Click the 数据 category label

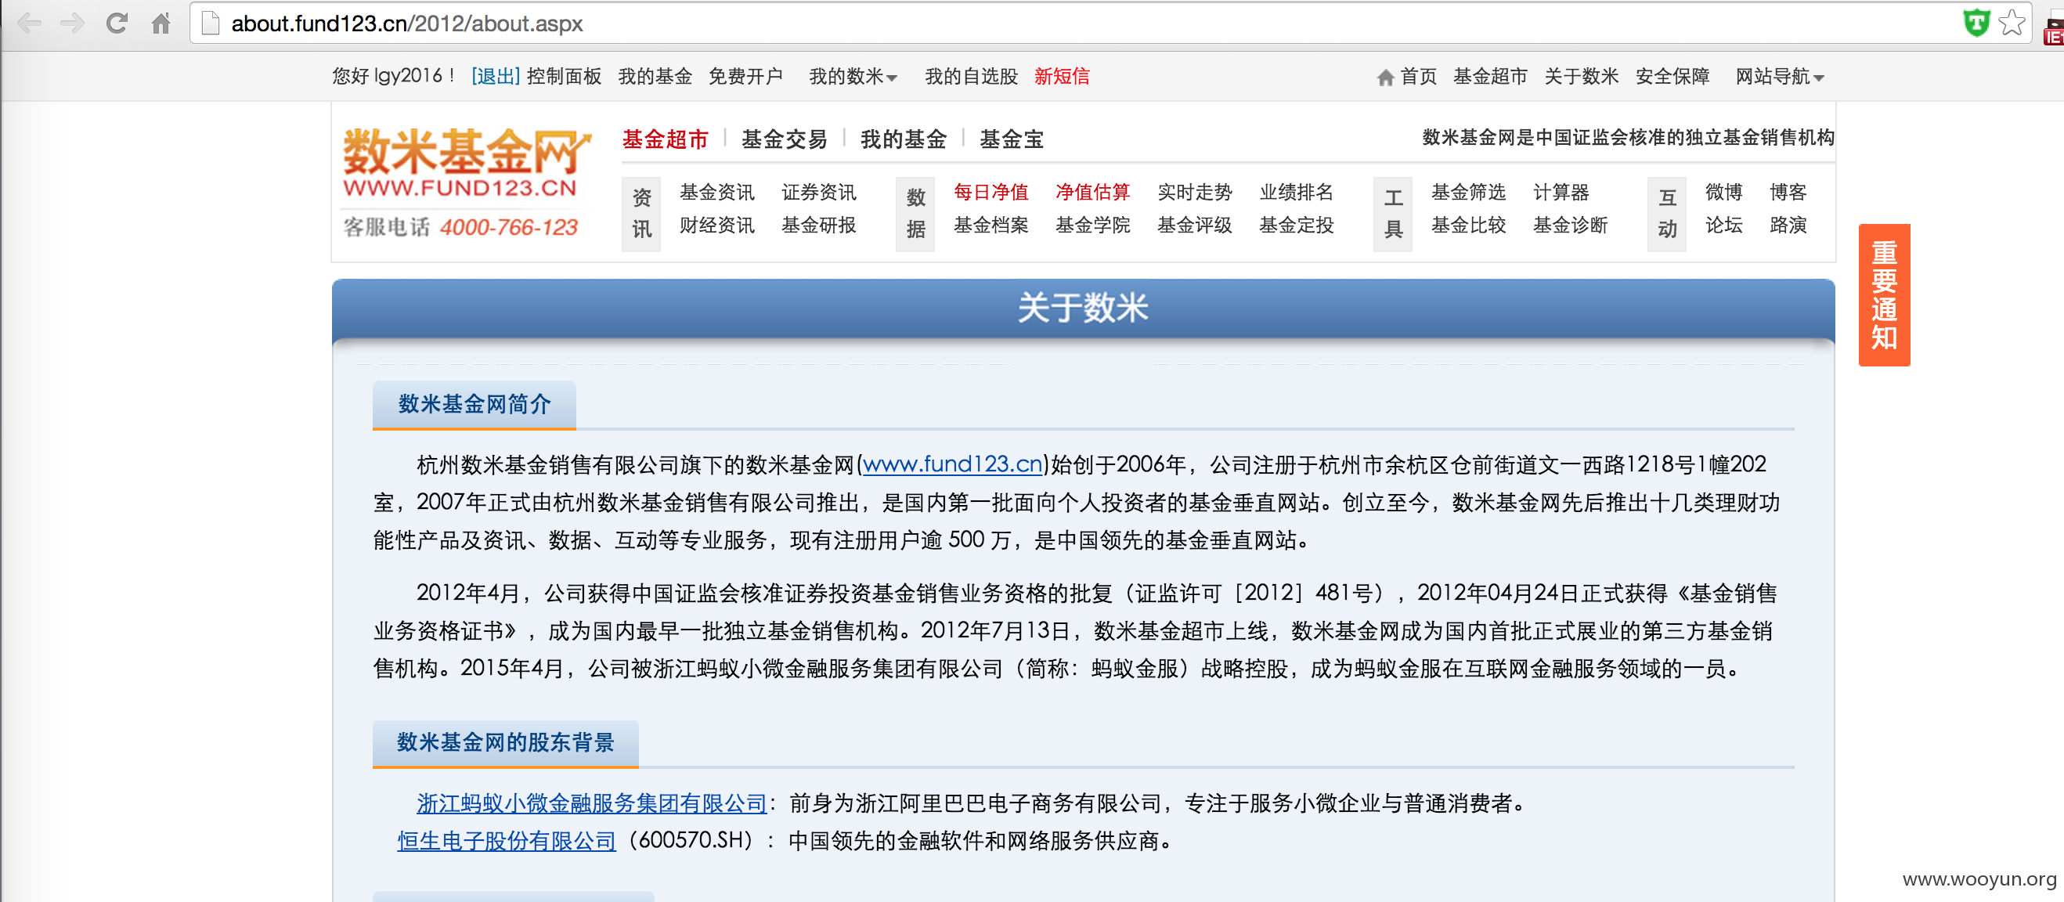(x=916, y=214)
